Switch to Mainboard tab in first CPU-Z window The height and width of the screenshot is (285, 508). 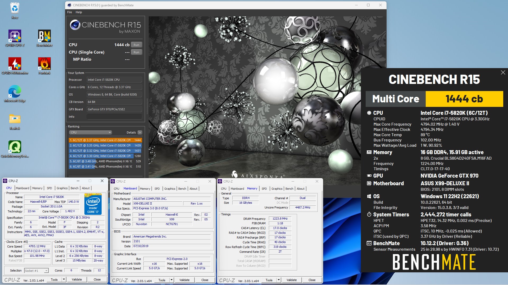[22, 188]
